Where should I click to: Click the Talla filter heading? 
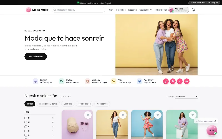[27, 112]
